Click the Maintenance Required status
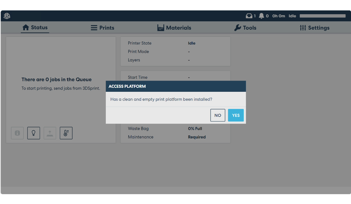The width and height of the screenshot is (351, 204). pyautogui.click(x=197, y=137)
